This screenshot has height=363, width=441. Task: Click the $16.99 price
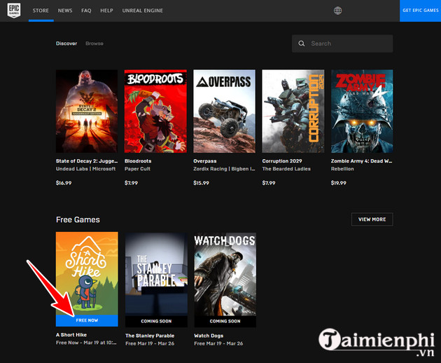(x=64, y=183)
